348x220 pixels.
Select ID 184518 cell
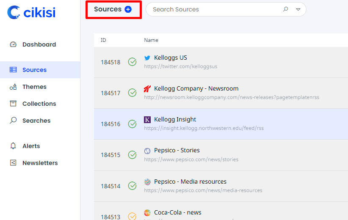click(x=110, y=62)
